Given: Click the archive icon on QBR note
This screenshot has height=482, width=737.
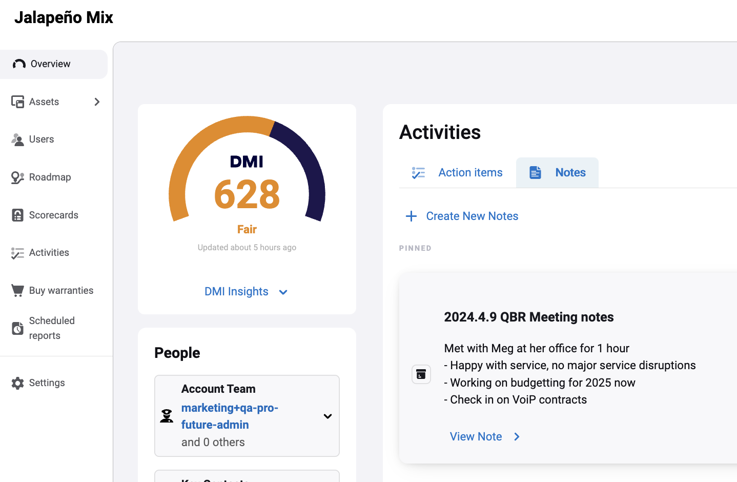Looking at the screenshot, I should click(x=421, y=374).
